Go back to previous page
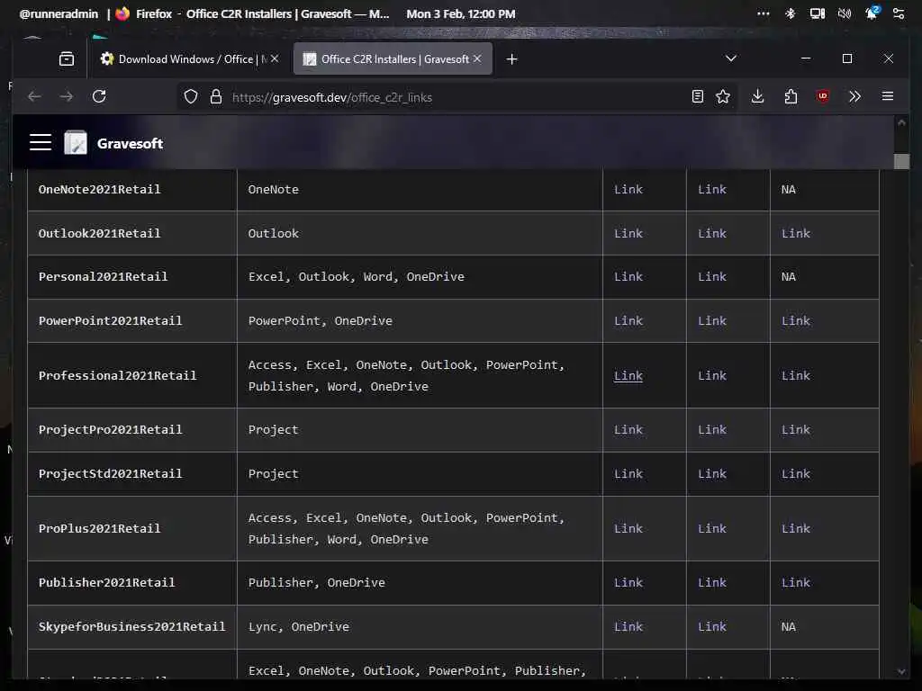922x691 pixels. pyautogui.click(x=35, y=97)
